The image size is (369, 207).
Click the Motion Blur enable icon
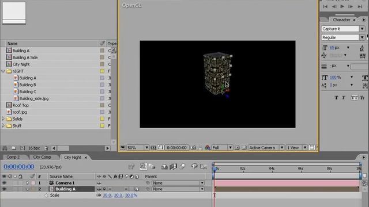coord(182,167)
